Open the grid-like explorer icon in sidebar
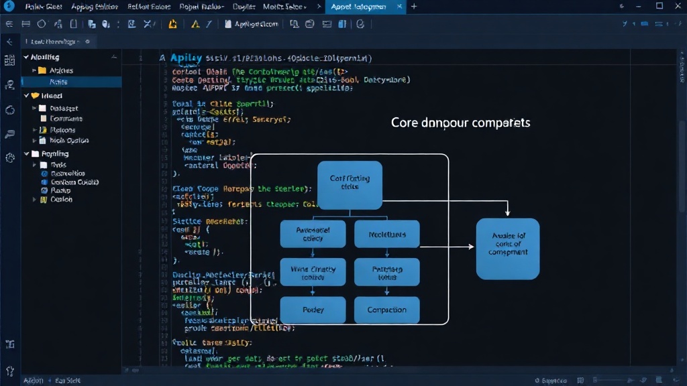Image resolution: width=687 pixels, height=386 pixels. point(9,60)
